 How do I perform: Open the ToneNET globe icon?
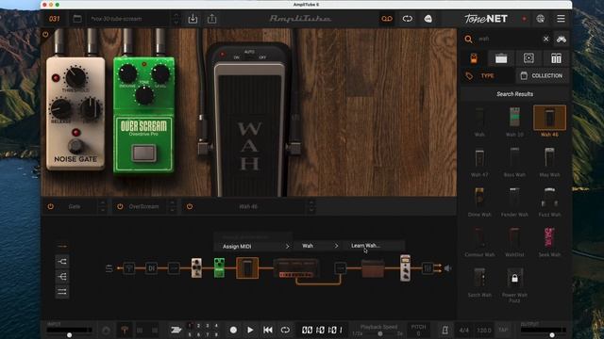[541, 19]
